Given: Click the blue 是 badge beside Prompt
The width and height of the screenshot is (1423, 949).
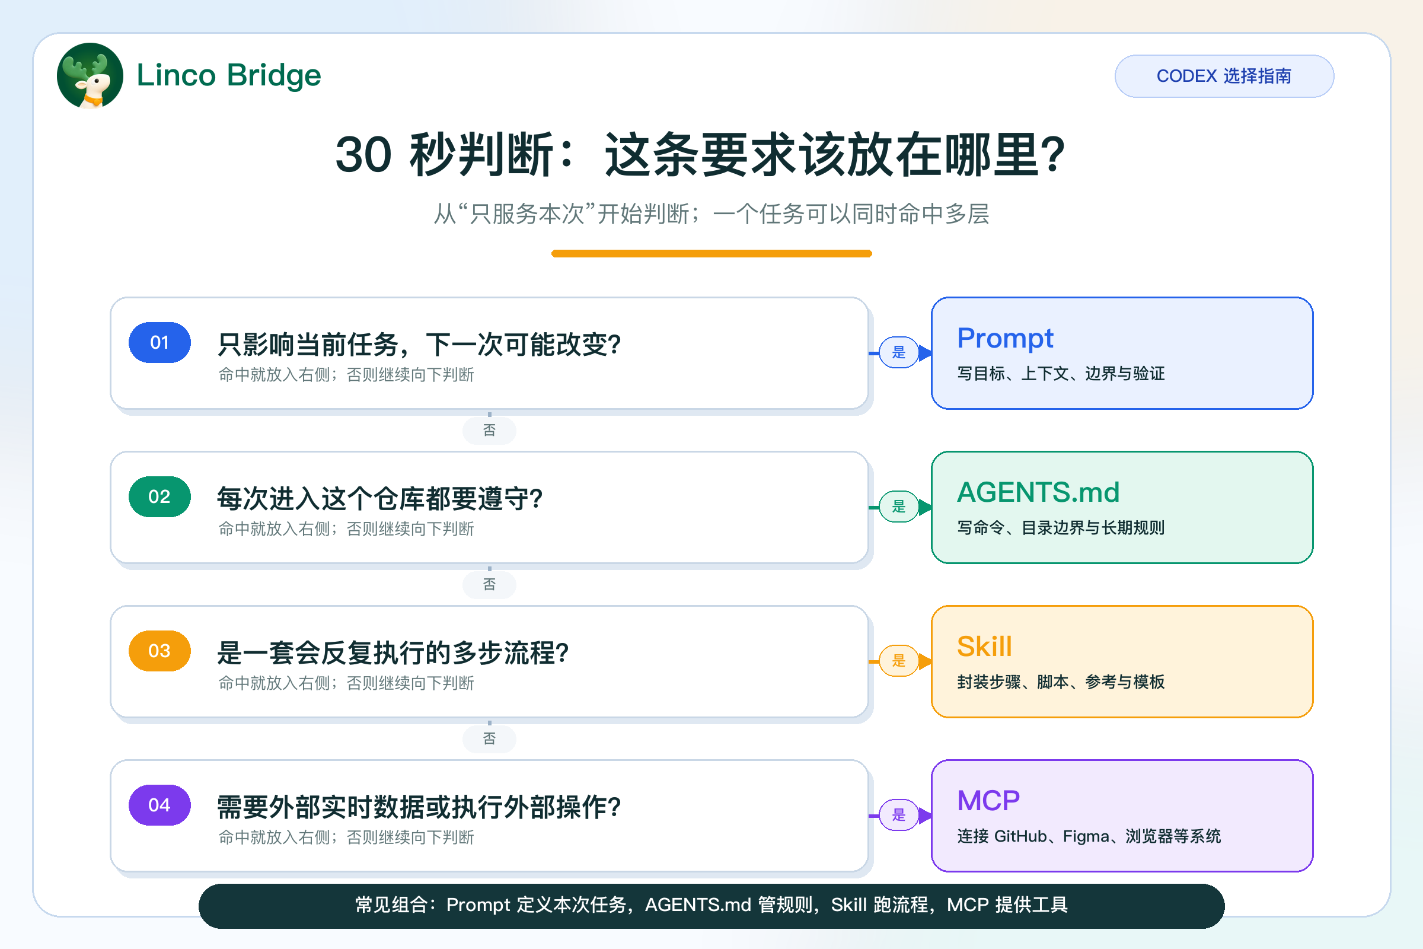Looking at the screenshot, I should point(899,352).
